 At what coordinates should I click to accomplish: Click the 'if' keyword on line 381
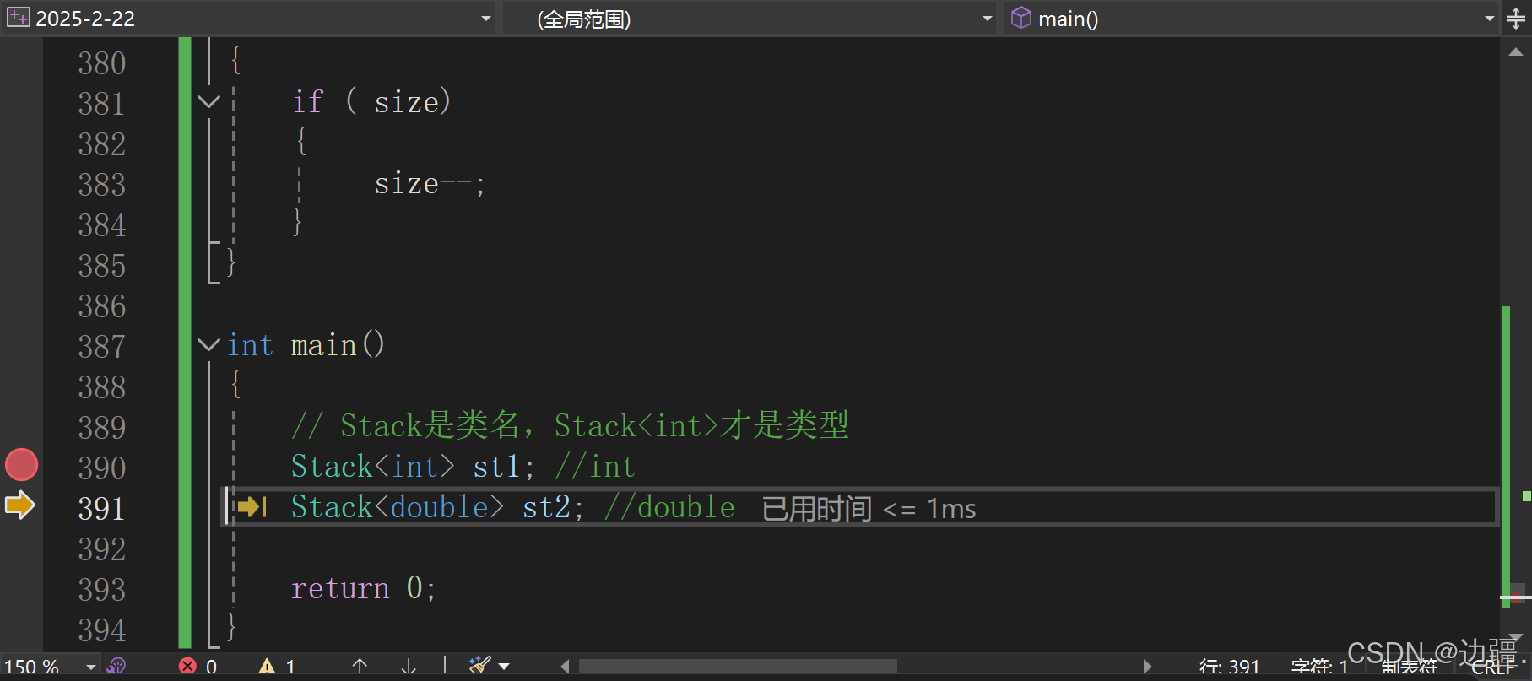(308, 102)
